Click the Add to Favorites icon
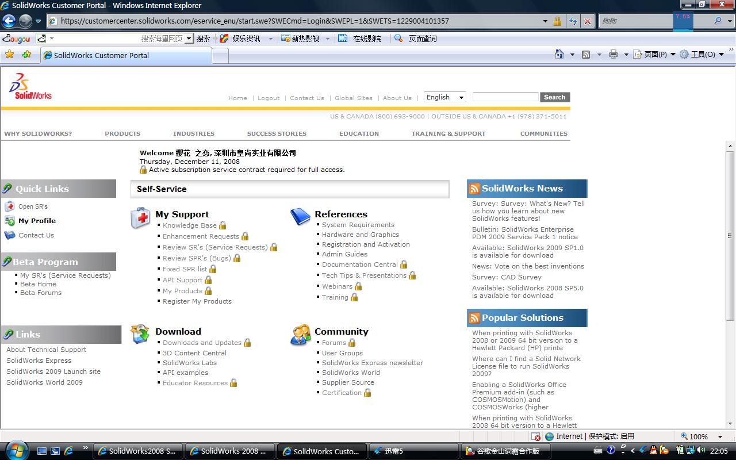736x460 pixels. click(x=26, y=55)
